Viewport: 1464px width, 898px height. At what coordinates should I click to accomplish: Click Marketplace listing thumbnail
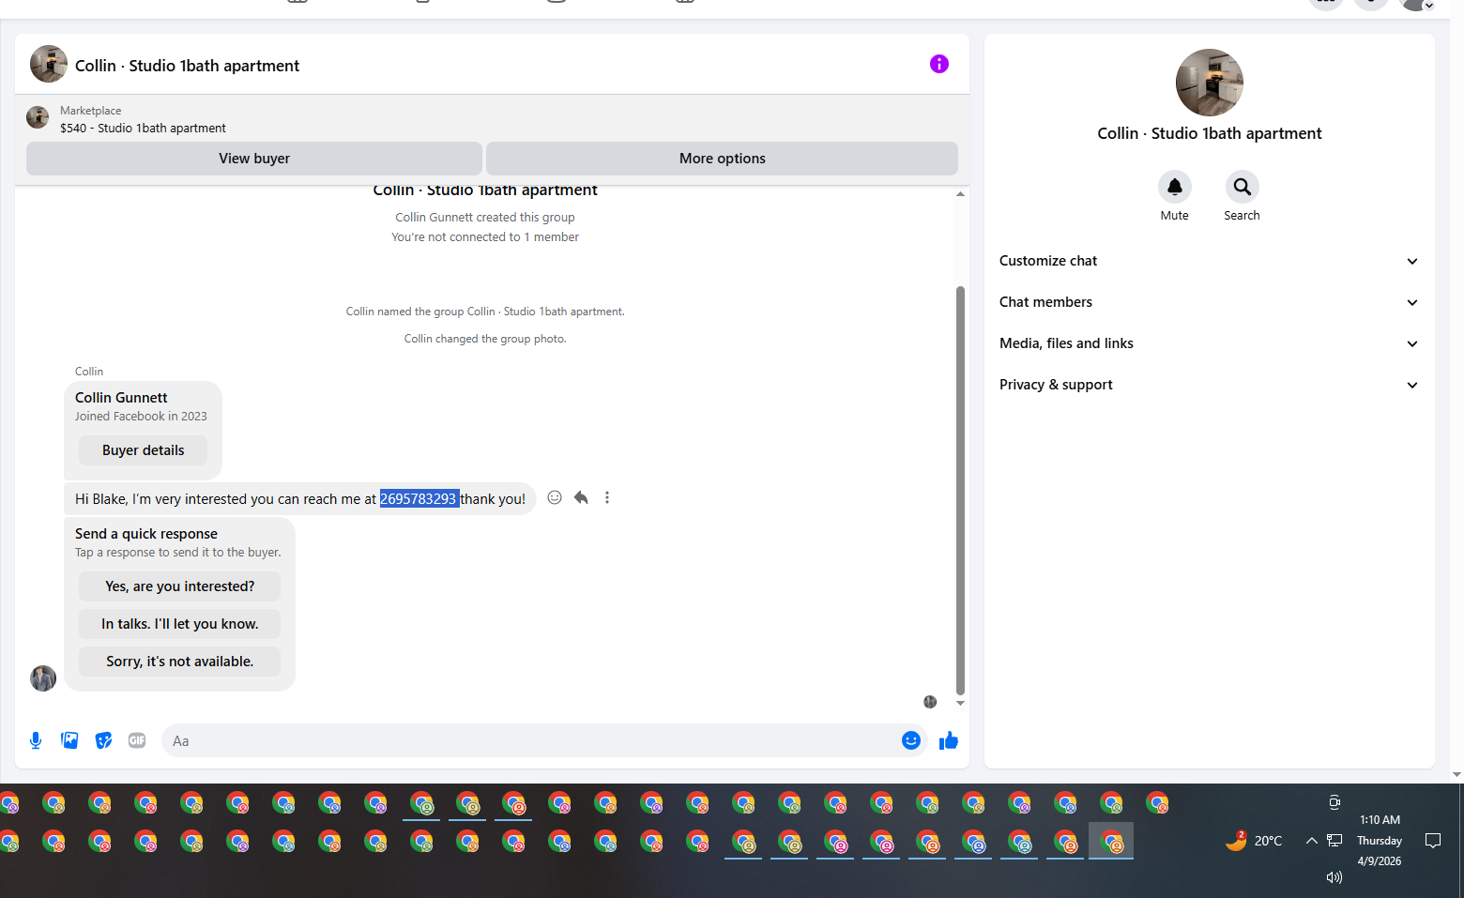tap(38, 117)
